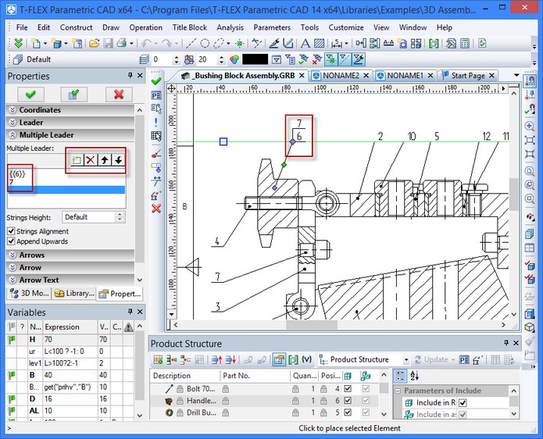Expand the Leader section
This screenshot has height=439, width=543.
70,122
